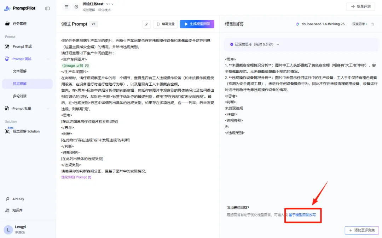
Task: Click the 质检任务test title
Action: (93, 4)
